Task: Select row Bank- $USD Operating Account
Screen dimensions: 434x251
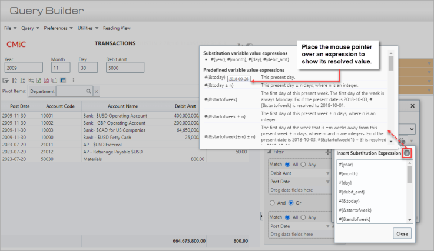Action: pyautogui.click(x=115, y=116)
